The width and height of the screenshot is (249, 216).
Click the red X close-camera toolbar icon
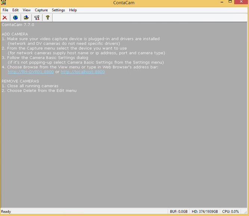[5, 18]
